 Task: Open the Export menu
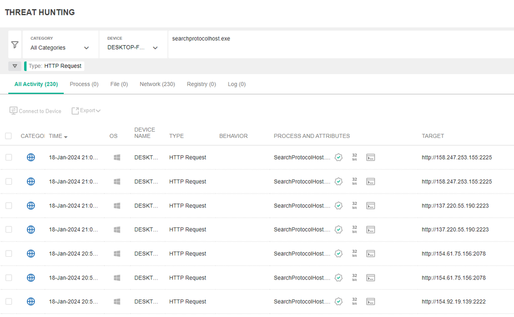[x=86, y=111]
